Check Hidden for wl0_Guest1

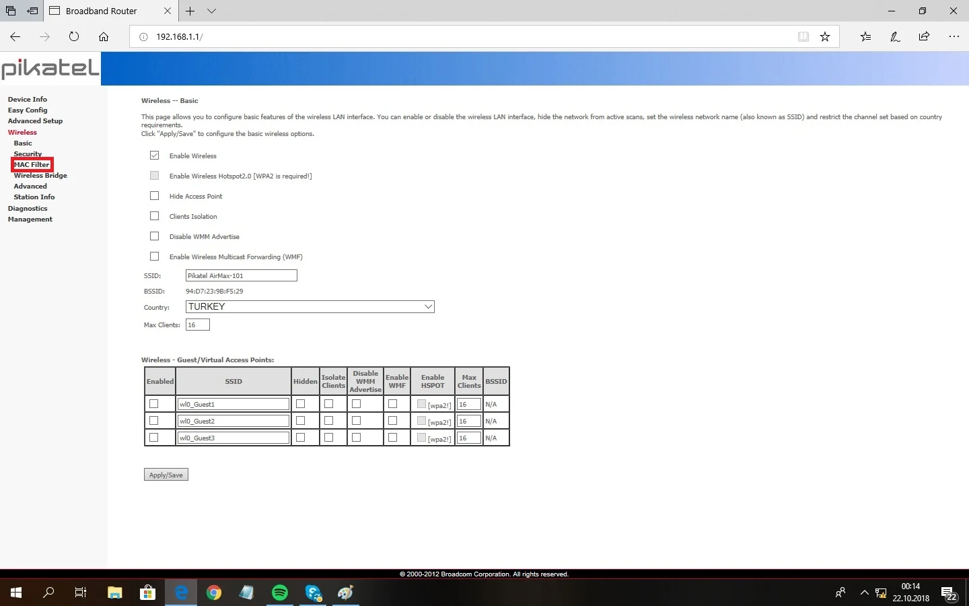[x=301, y=404]
